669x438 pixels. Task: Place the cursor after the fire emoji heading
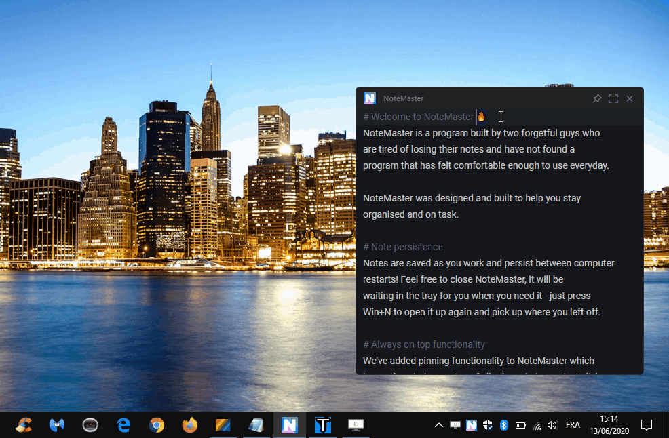489,117
